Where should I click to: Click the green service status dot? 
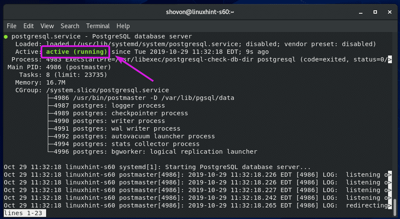(5, 37)
